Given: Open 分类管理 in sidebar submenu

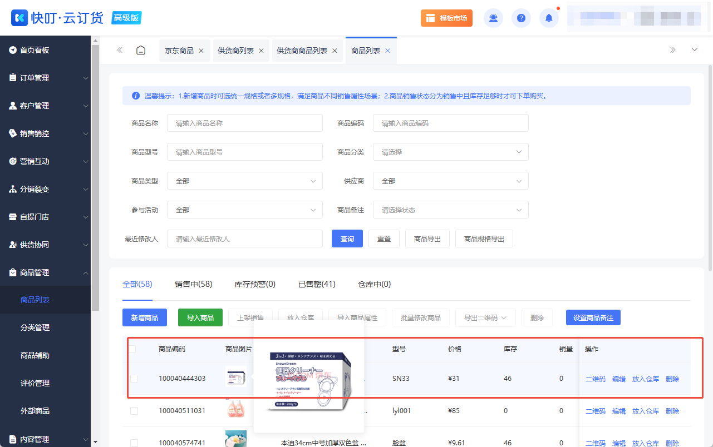Looking at the screenshot, I should tap(45, 327).
